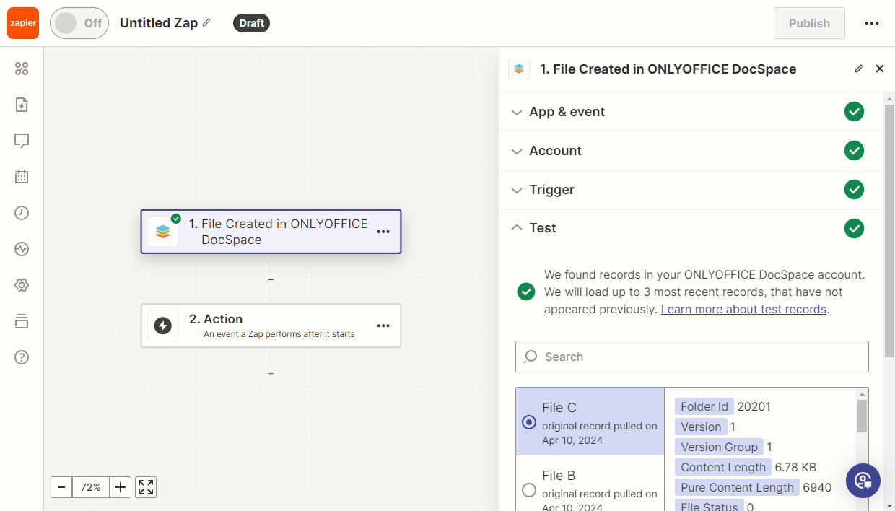Open the top-right more options menu
The height and width of the screenshot is (511, 895).
tap(872, 23)
